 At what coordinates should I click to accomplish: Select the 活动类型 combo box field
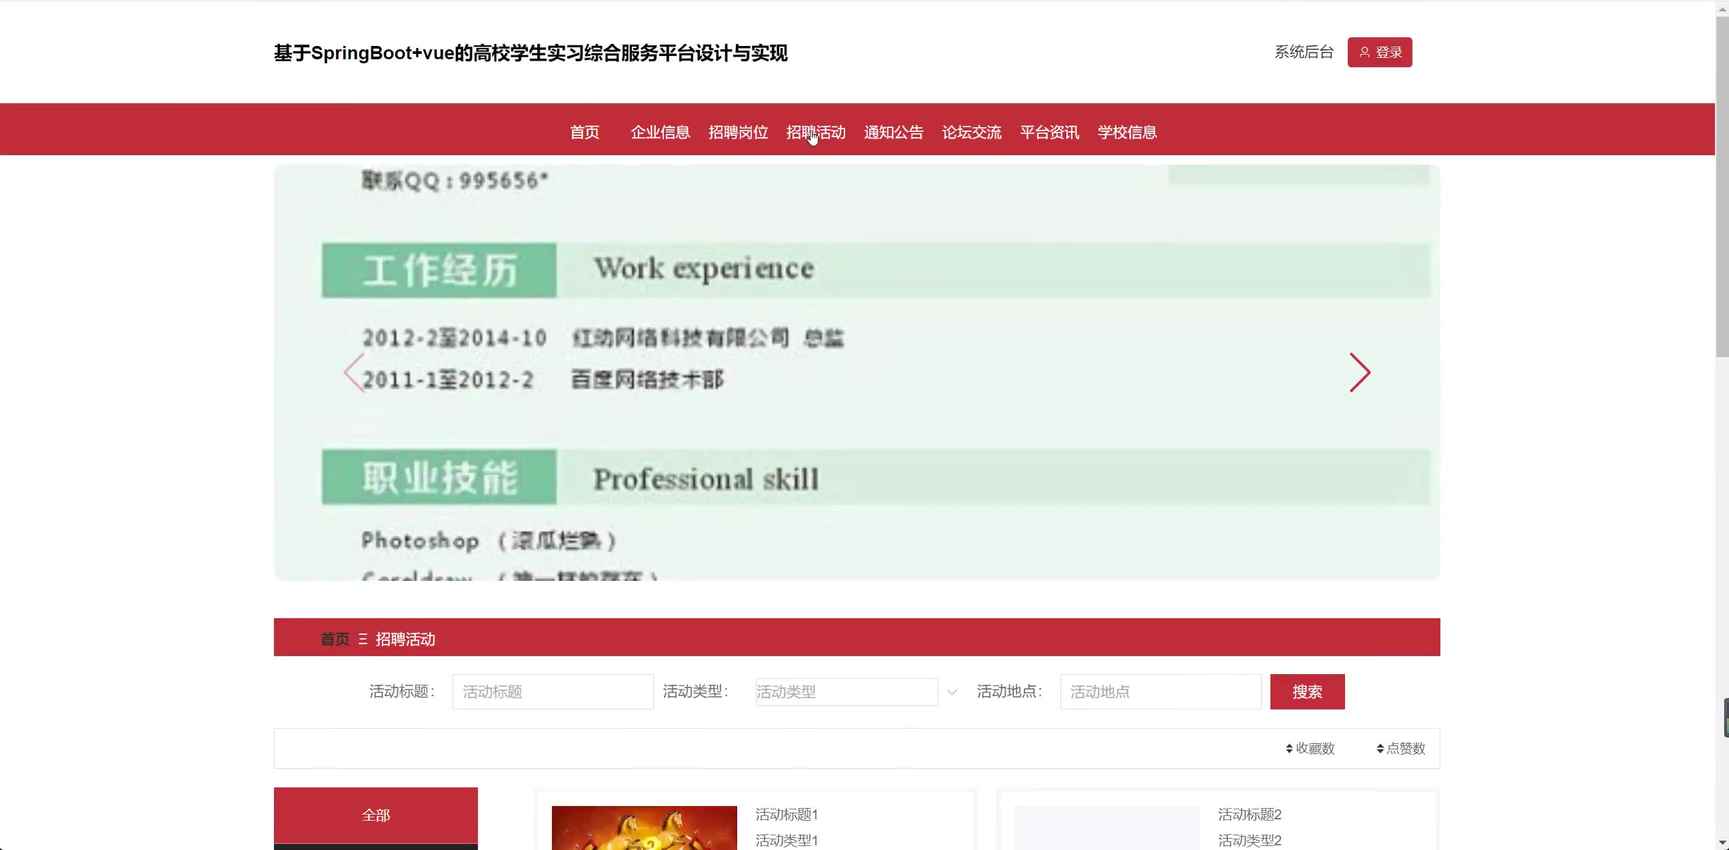click(x=846, y=691)
